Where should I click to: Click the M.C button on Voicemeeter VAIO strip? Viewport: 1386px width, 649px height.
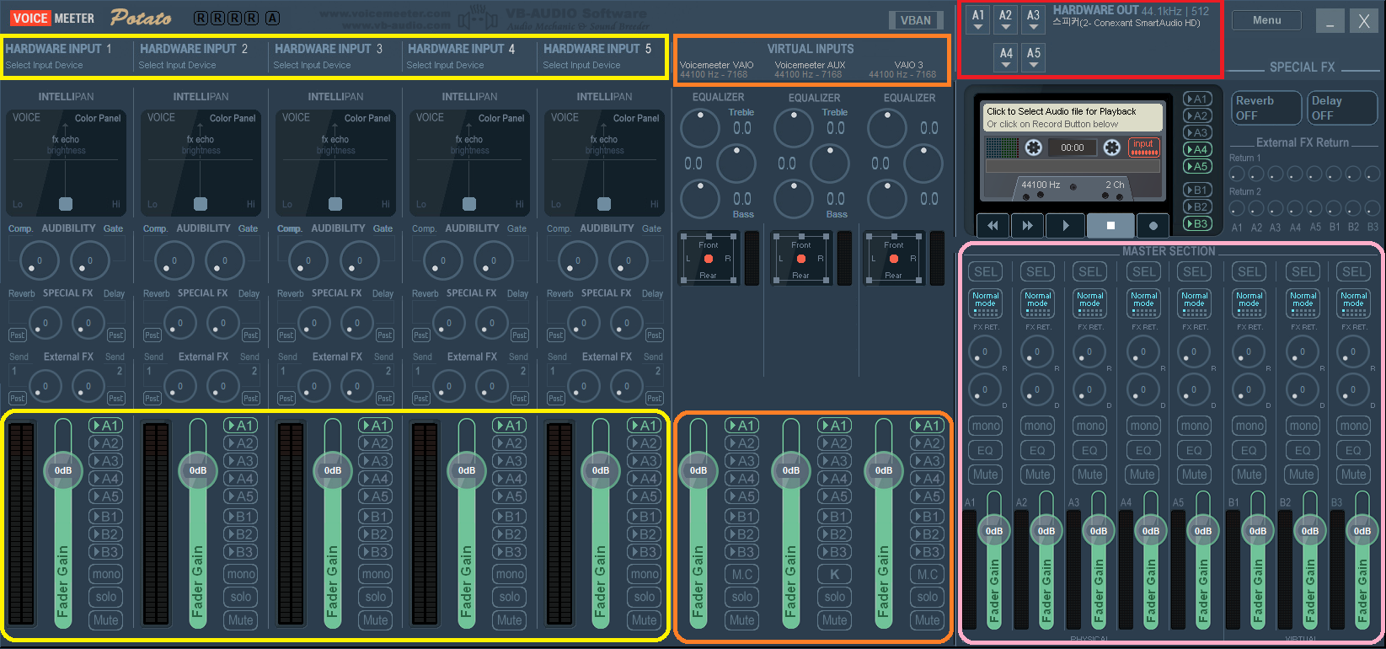click(x=742, y=574)
